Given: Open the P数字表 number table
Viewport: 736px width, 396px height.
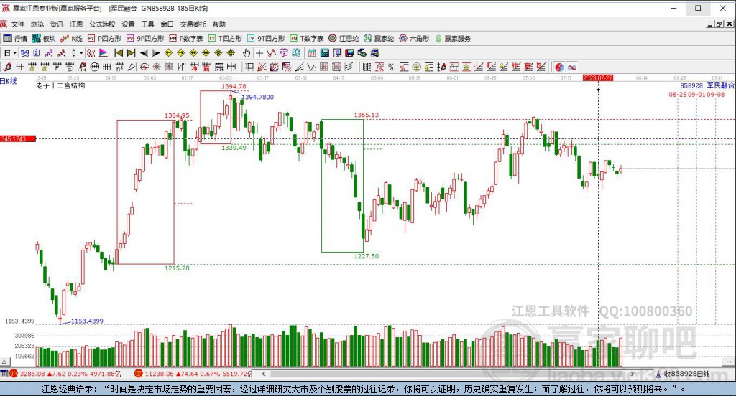Looking at the screenshot, I should (186, 39).
